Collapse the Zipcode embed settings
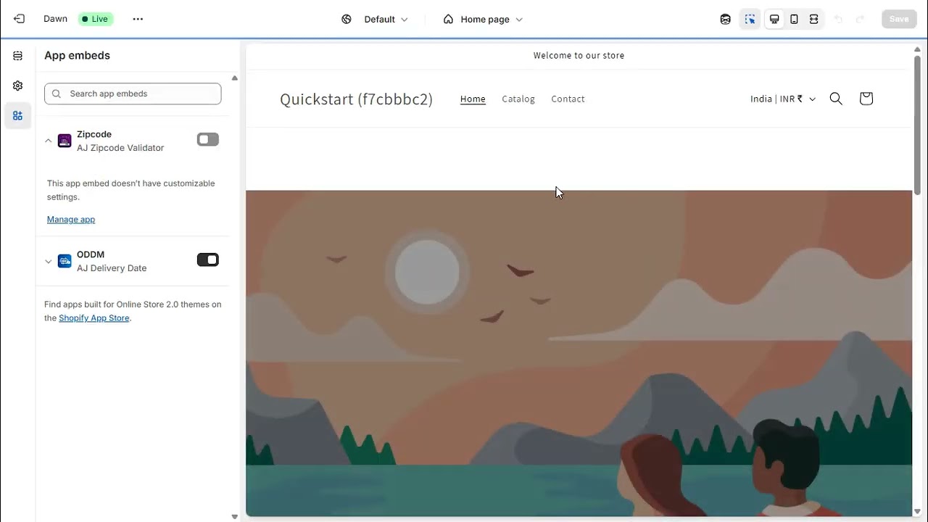Screen dimensions: 928x522 [x=49, y=141]
